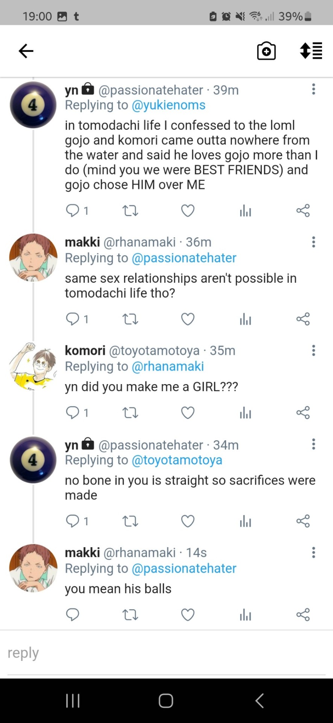Tap komori's profile avatar
The height and width of the screenshot is (723, 333).
[33, 366]
